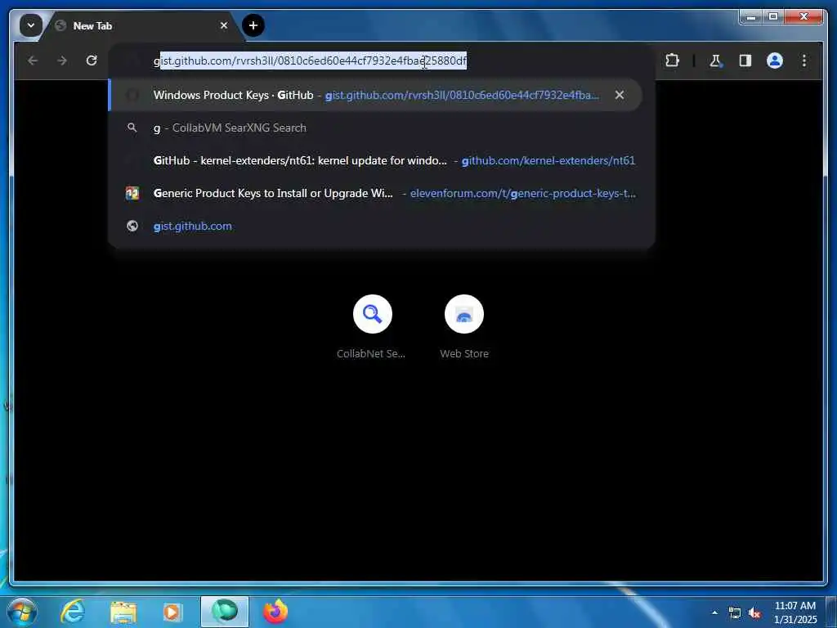Launch Windows Media Player from taskbar
837x628 pixels.
[x=172, y=612]
